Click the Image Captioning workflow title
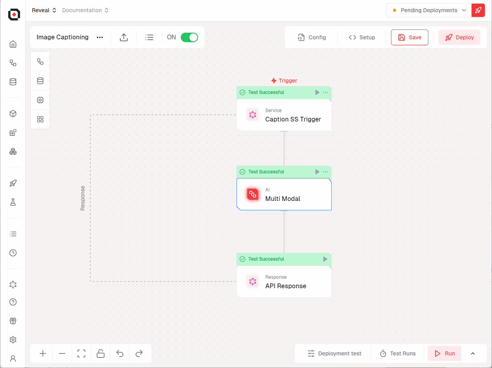The height and width of the screenshot is (368, 492). pyautogui.click(x=62, y=37)
